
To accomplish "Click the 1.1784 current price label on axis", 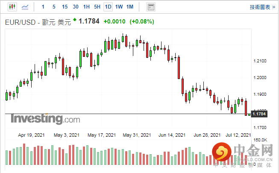I will tap(259, 114).
